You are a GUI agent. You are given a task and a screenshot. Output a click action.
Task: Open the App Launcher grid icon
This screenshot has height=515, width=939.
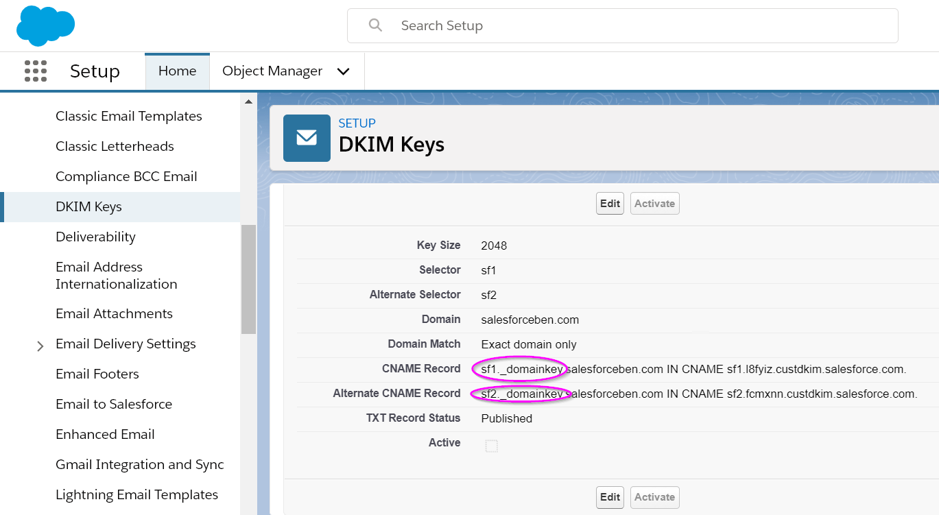click(36, 71)
